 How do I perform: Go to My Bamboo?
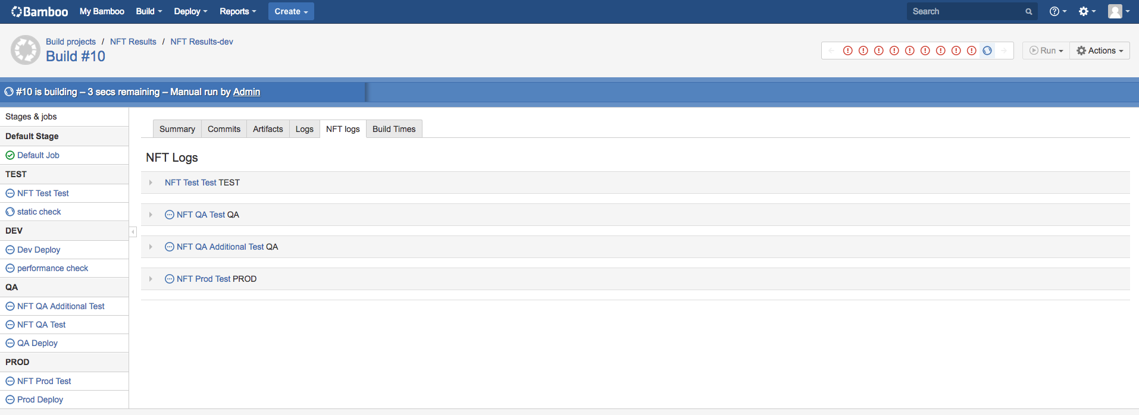pyautogui.click(x=102, y=11)
